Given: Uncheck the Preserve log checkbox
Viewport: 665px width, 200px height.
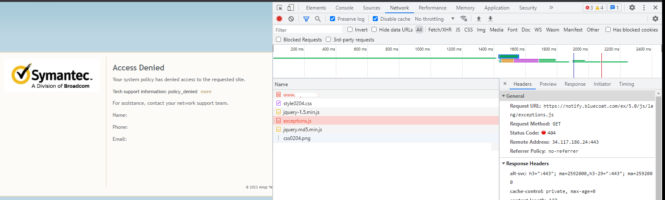Looking at the screenshot, I should pyautogui.click(x=332, y=19).
